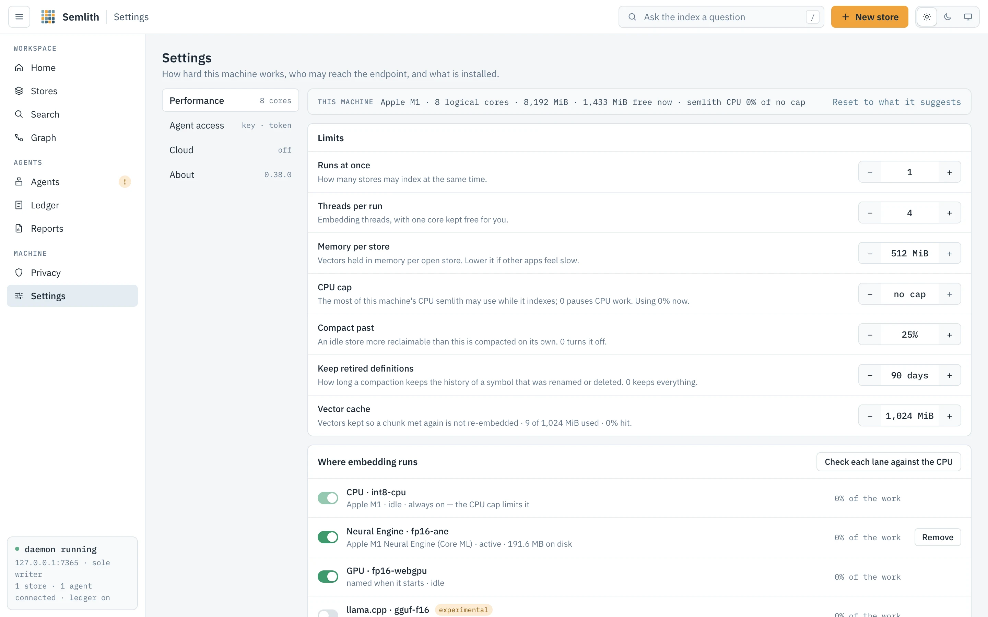Viewport: 988px width, 617px height.
Task: Click Reset to what it suggests
Action: [x=896, y=102]
